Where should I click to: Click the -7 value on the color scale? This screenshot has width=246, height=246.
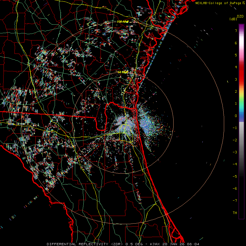[235, 201]
